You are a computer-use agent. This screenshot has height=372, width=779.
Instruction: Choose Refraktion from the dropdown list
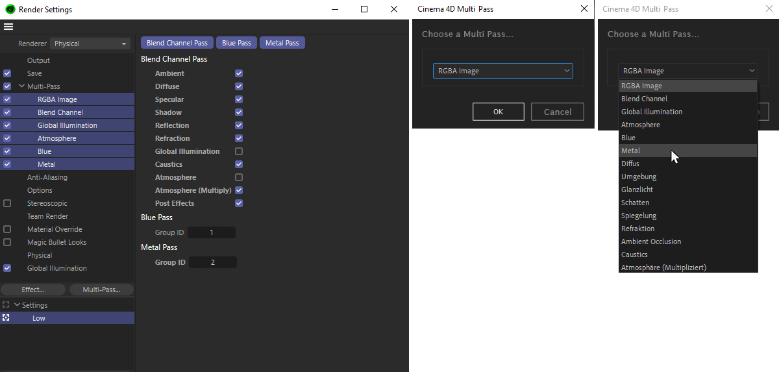(x=688, y=229)
